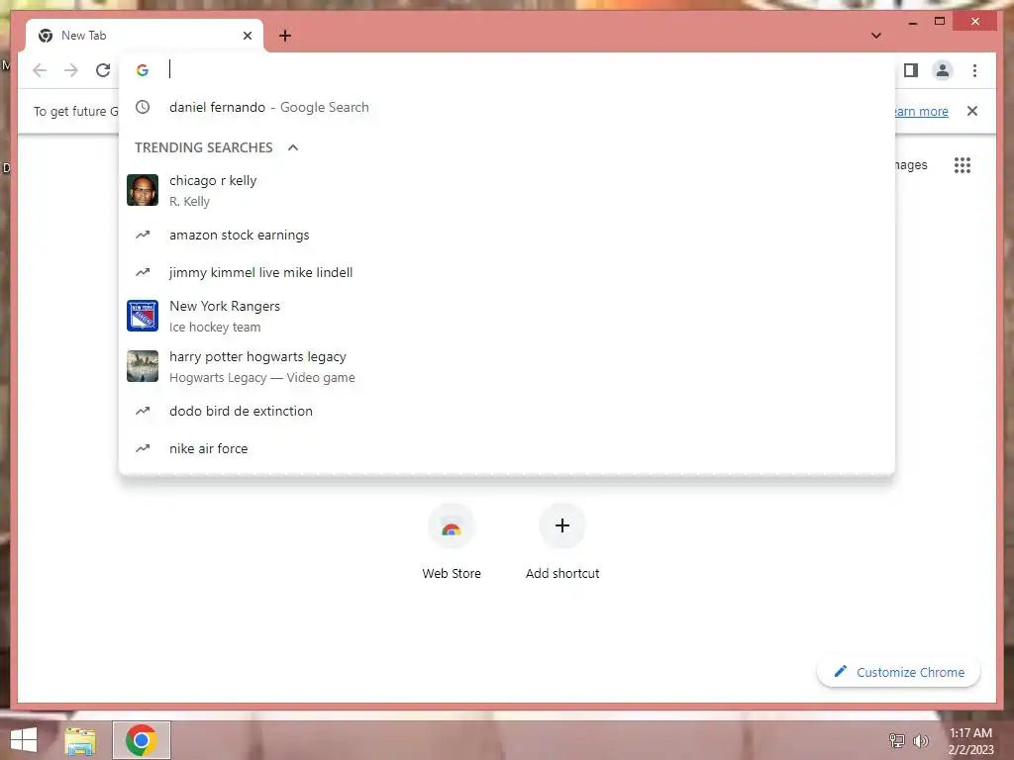
Task: Click the clock icon beside 'daniel fernando'
Action: pyautogui.click(x=143, y=107)
